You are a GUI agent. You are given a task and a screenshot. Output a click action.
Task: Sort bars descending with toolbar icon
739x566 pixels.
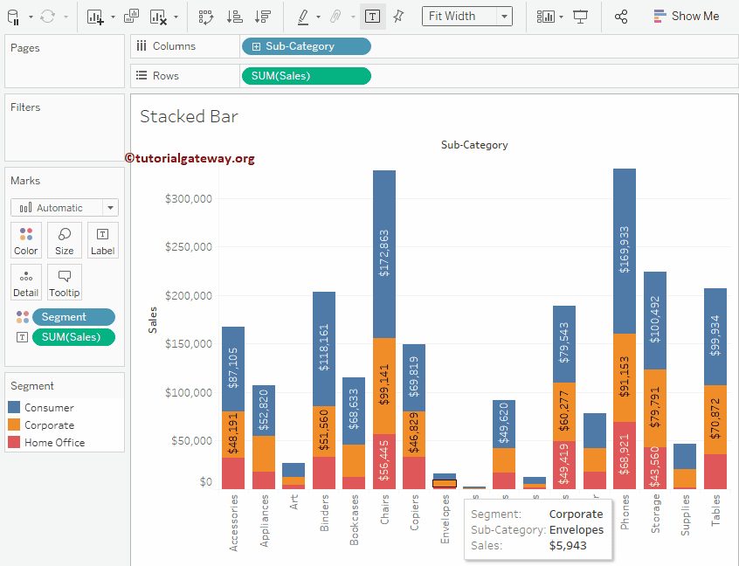tap(262, 16)
